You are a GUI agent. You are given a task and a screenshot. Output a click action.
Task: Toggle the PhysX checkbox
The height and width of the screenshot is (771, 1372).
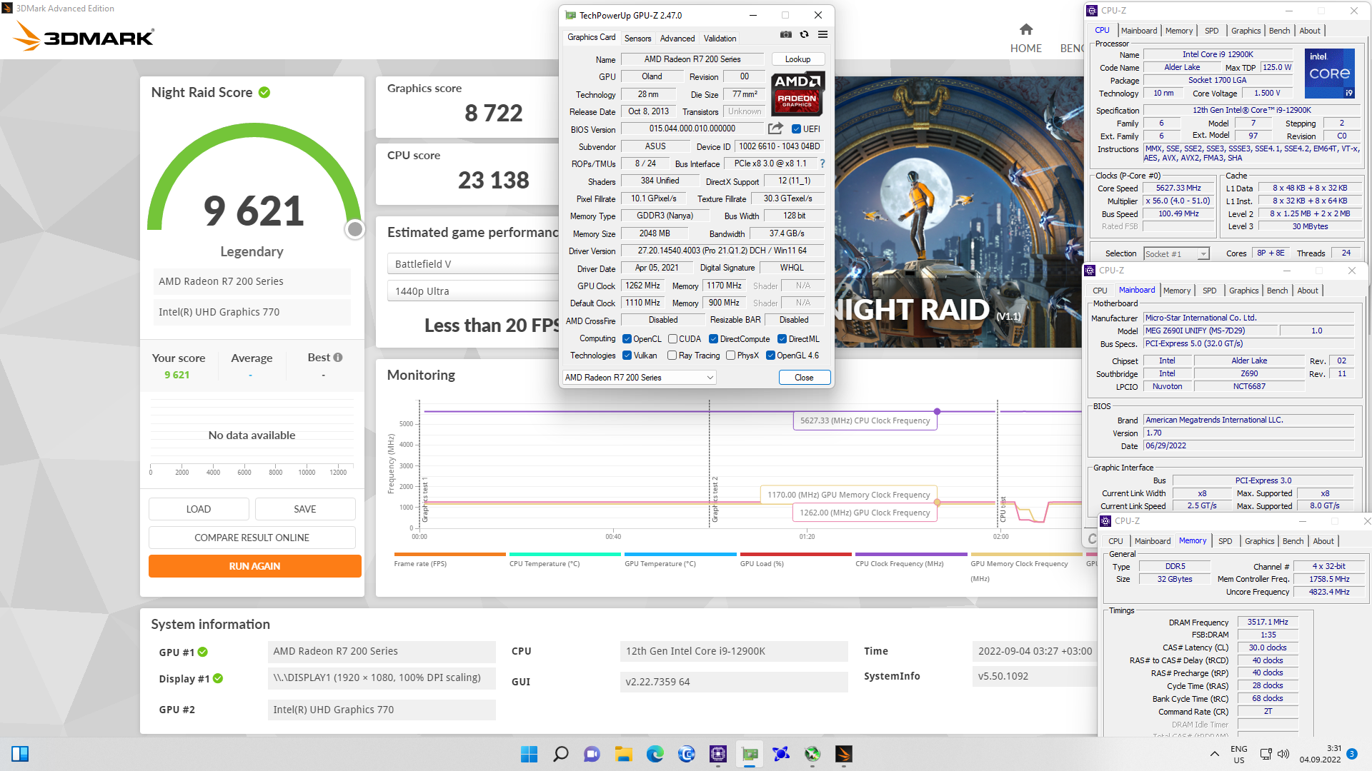(730, 356)
